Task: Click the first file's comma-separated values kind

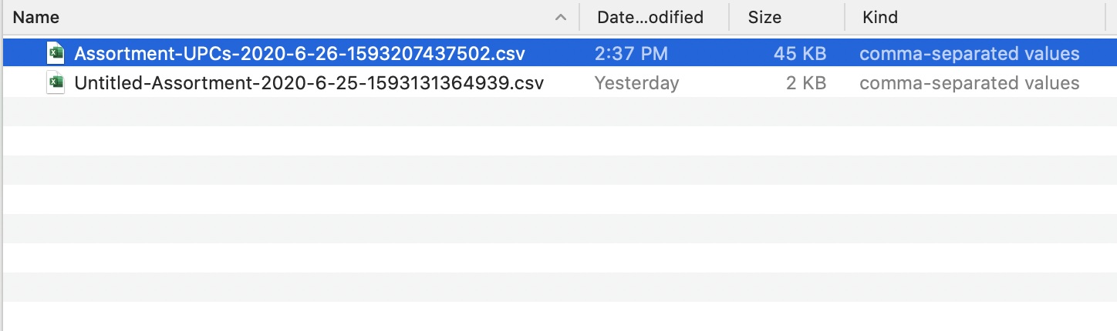Action: click(970, 54)
